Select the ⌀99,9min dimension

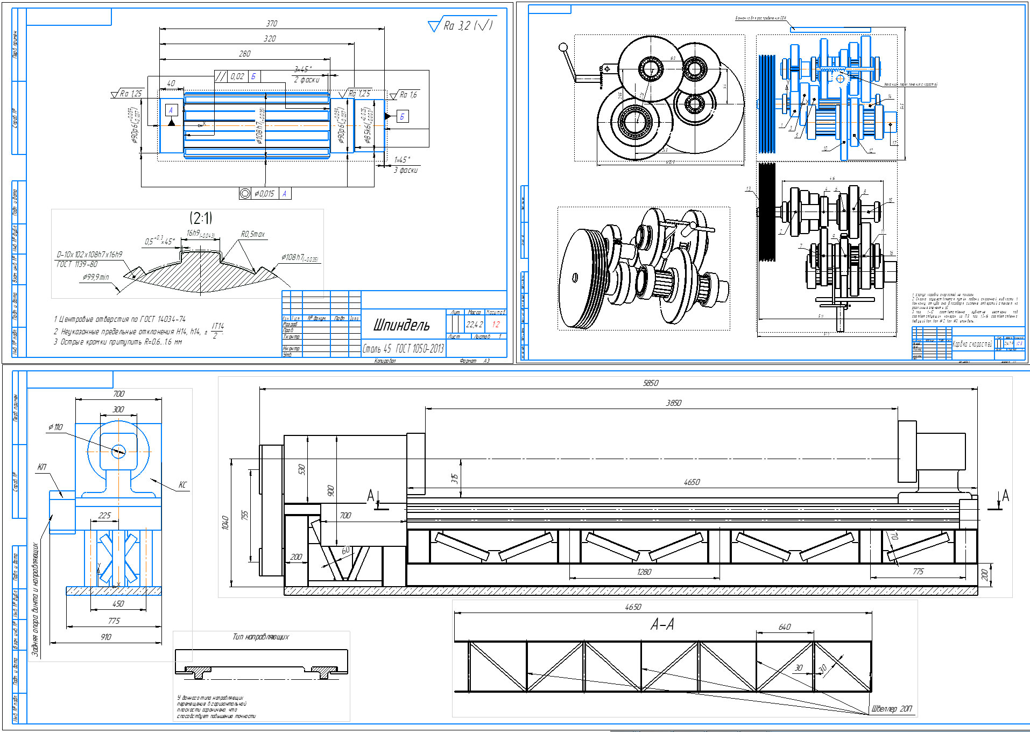point(96,277)
